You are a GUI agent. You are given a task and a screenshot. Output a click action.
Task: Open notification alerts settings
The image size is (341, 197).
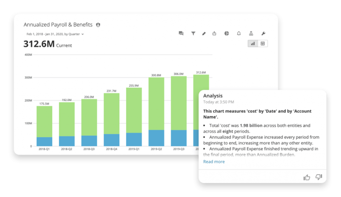point(239,33)
